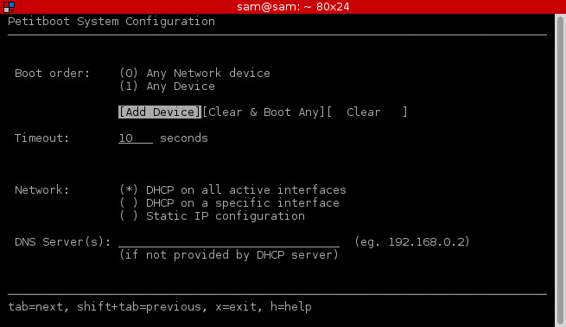The image size is (566, 327).
Task: Activate the Add Device button
Action: 160,112
